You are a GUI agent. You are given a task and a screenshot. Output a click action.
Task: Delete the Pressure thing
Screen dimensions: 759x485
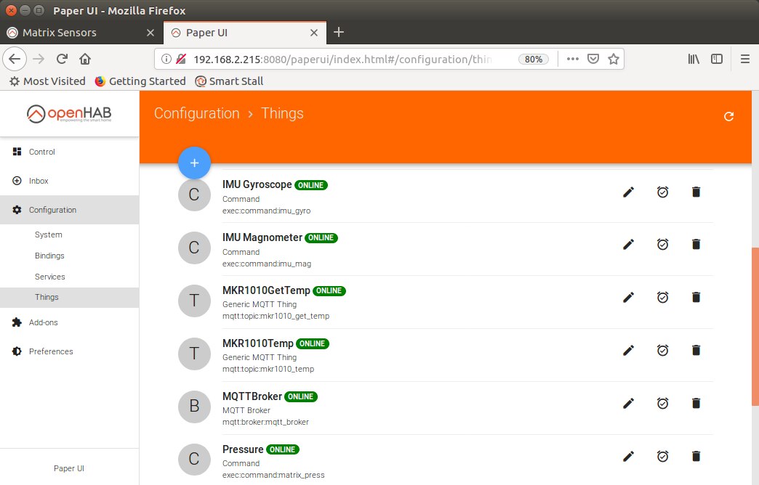696,456
